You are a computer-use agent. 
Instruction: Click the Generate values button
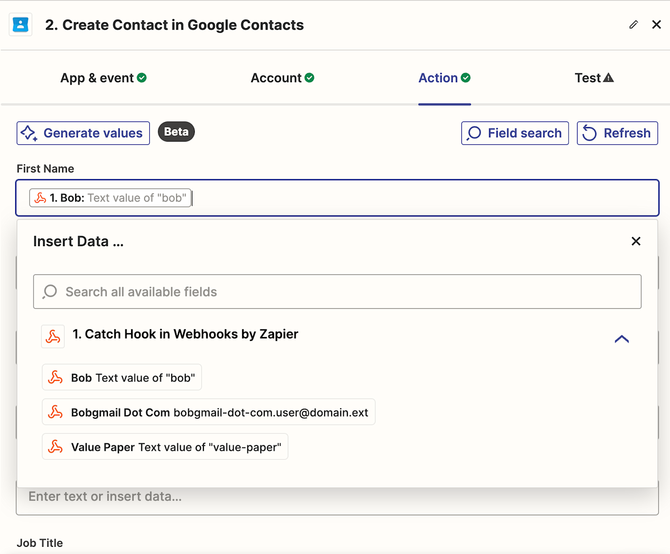(83, 133)
